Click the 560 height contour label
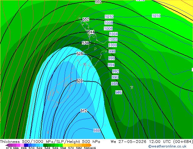This screenshot has width=193, height=149. pyautogui.click(x=98, y=2)
